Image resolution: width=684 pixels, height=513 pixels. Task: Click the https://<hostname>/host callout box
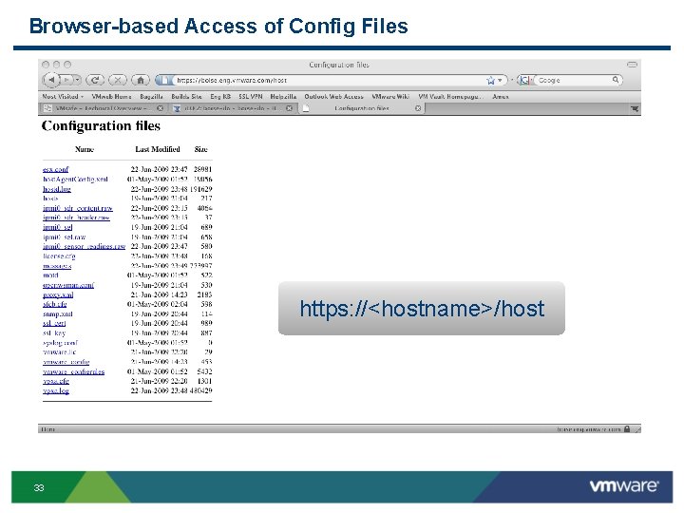point(422,309)
